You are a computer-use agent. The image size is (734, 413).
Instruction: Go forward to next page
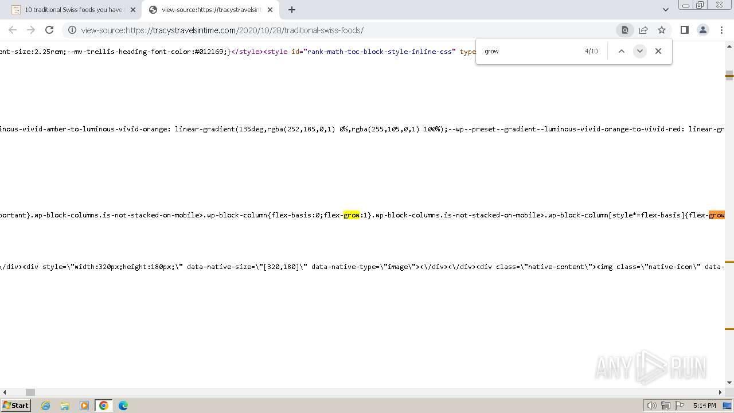[31, 30]
